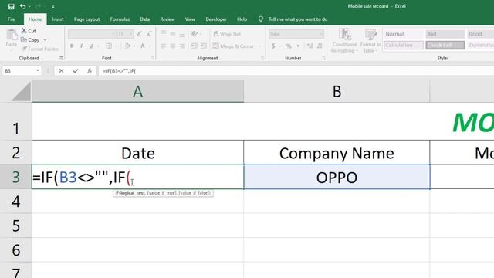Open the Help tab
Image resolution: width=494 pixels, height=278 pixels.
[x=242, y=19]
